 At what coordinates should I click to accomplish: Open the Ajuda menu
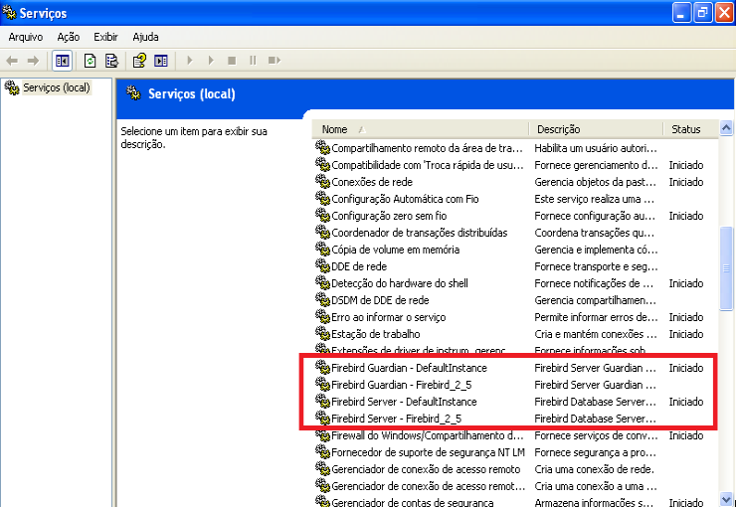pyautogui.click(x=145, y=37)
